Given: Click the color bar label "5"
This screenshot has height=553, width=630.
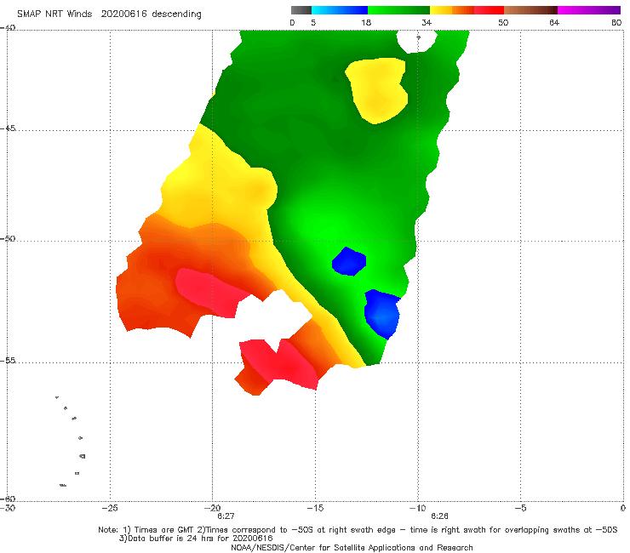Looking at the screenshot, I should (x=313, y=23).
